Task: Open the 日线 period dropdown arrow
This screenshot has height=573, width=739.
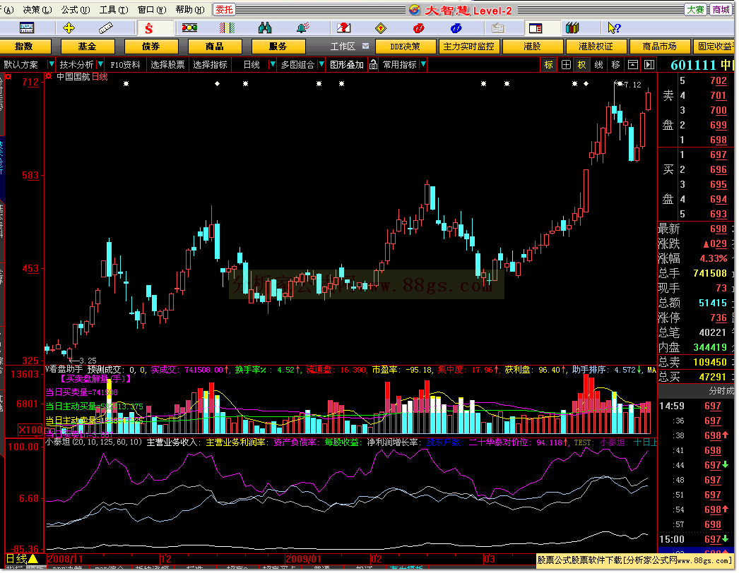Action: (273, 64)
